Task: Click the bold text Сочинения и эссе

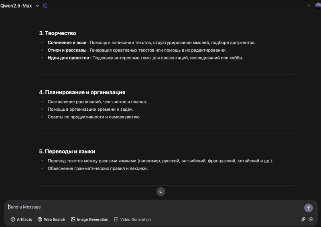Action: click(67, 43)
